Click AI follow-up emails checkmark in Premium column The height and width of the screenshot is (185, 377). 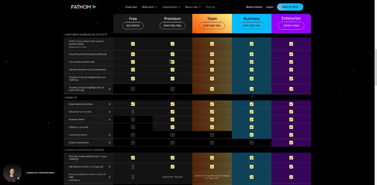point(172,127)
